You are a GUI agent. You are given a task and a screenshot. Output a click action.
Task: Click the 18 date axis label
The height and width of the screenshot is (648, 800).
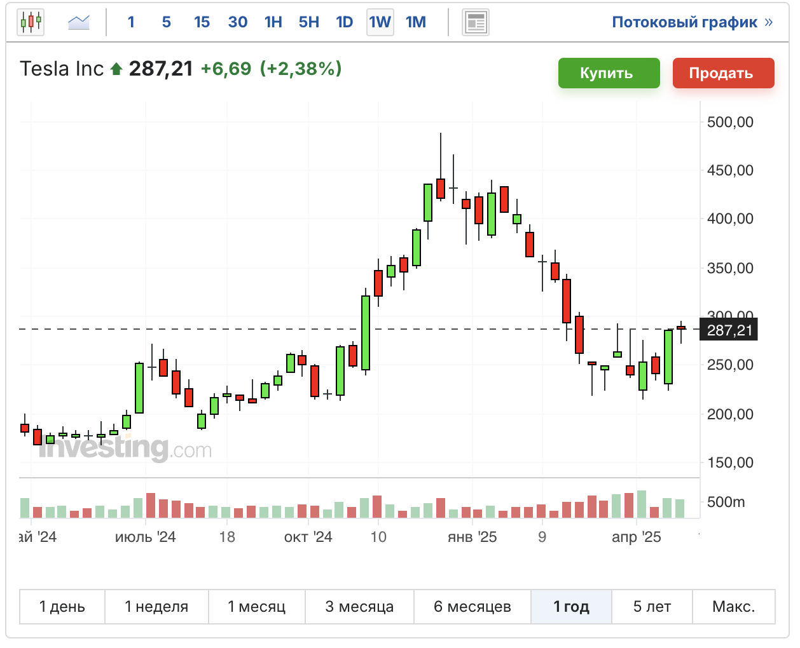tap(227, 537)
